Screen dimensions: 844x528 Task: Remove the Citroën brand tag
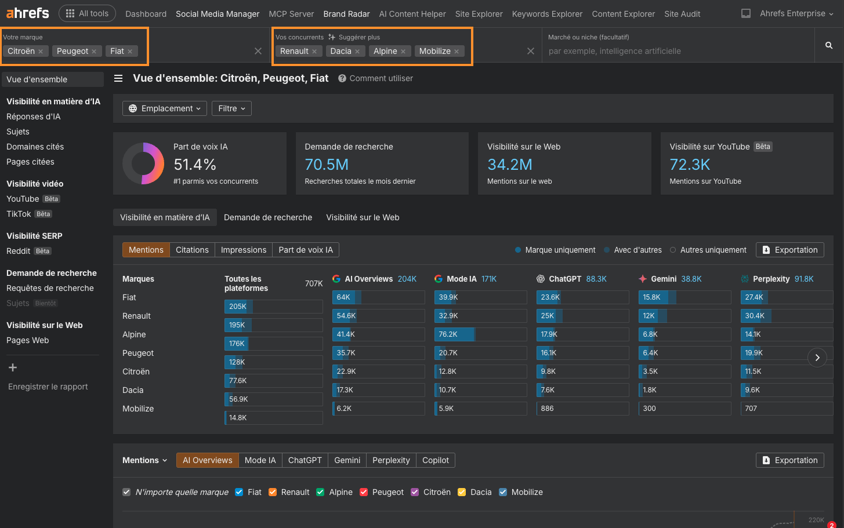click(x=41, y=52)
